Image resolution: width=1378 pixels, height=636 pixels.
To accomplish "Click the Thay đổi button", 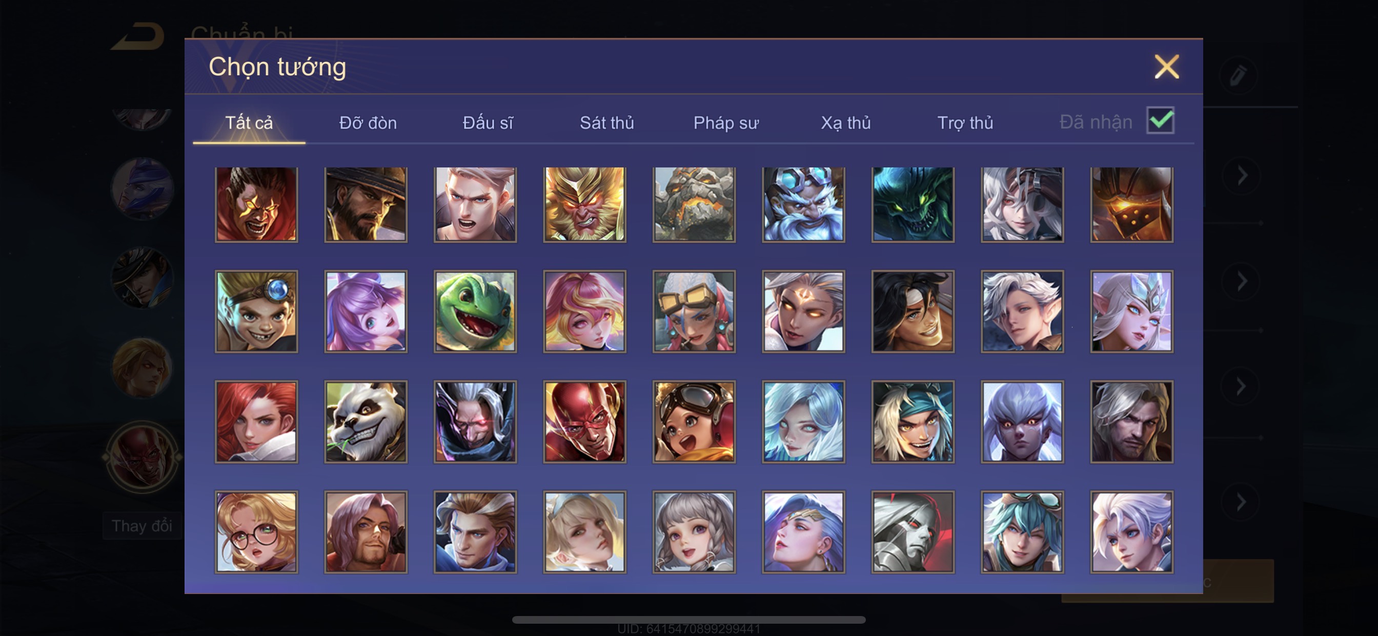I will pos(142,526).
